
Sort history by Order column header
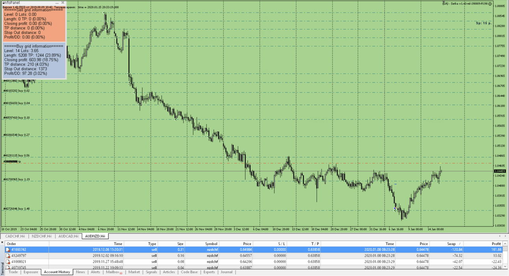(x=27, y=244)
